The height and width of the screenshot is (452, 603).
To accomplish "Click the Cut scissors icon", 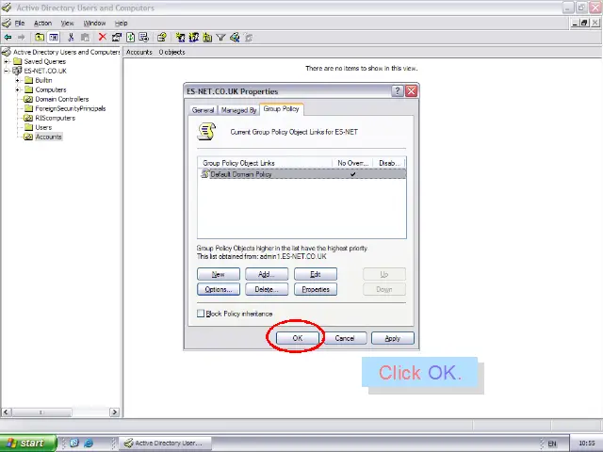I will pyautogui.click(x=71, y=38).
